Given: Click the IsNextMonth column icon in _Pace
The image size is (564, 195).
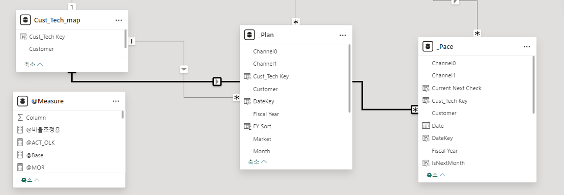Looking at the screenshot, I should 426,163.
